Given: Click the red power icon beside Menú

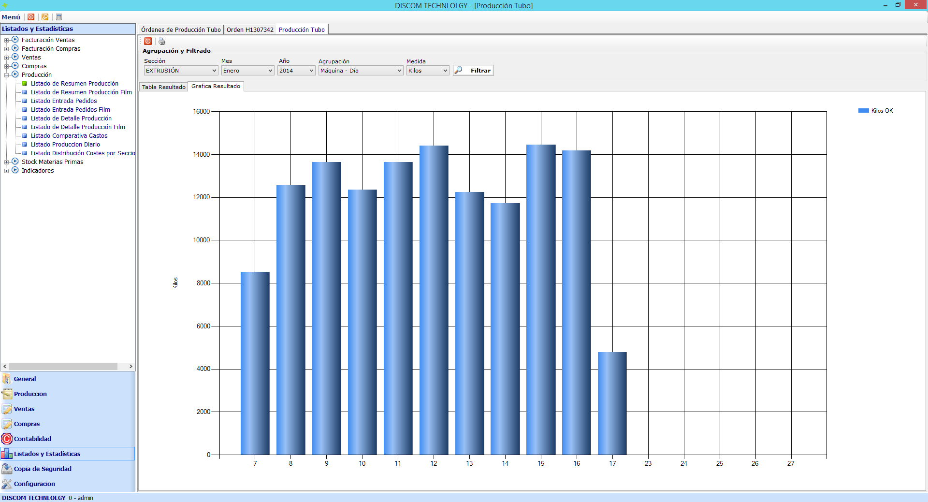Looking at the screenshot, I should tap(31, 17).
